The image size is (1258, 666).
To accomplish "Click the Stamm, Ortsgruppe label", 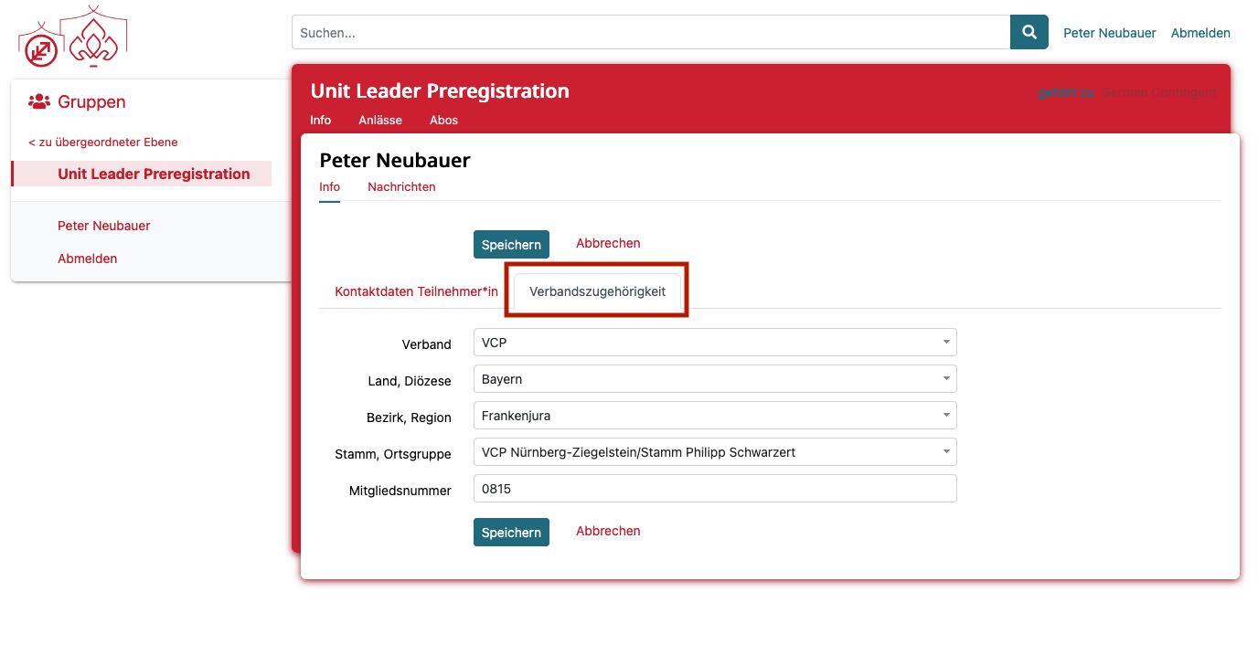I will point(393,454).
